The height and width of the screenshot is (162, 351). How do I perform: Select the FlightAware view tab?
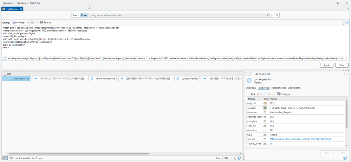click(12, 9)
